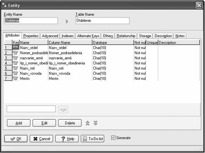
Task: Switch to the Properties tab
Action: (31, 36)
